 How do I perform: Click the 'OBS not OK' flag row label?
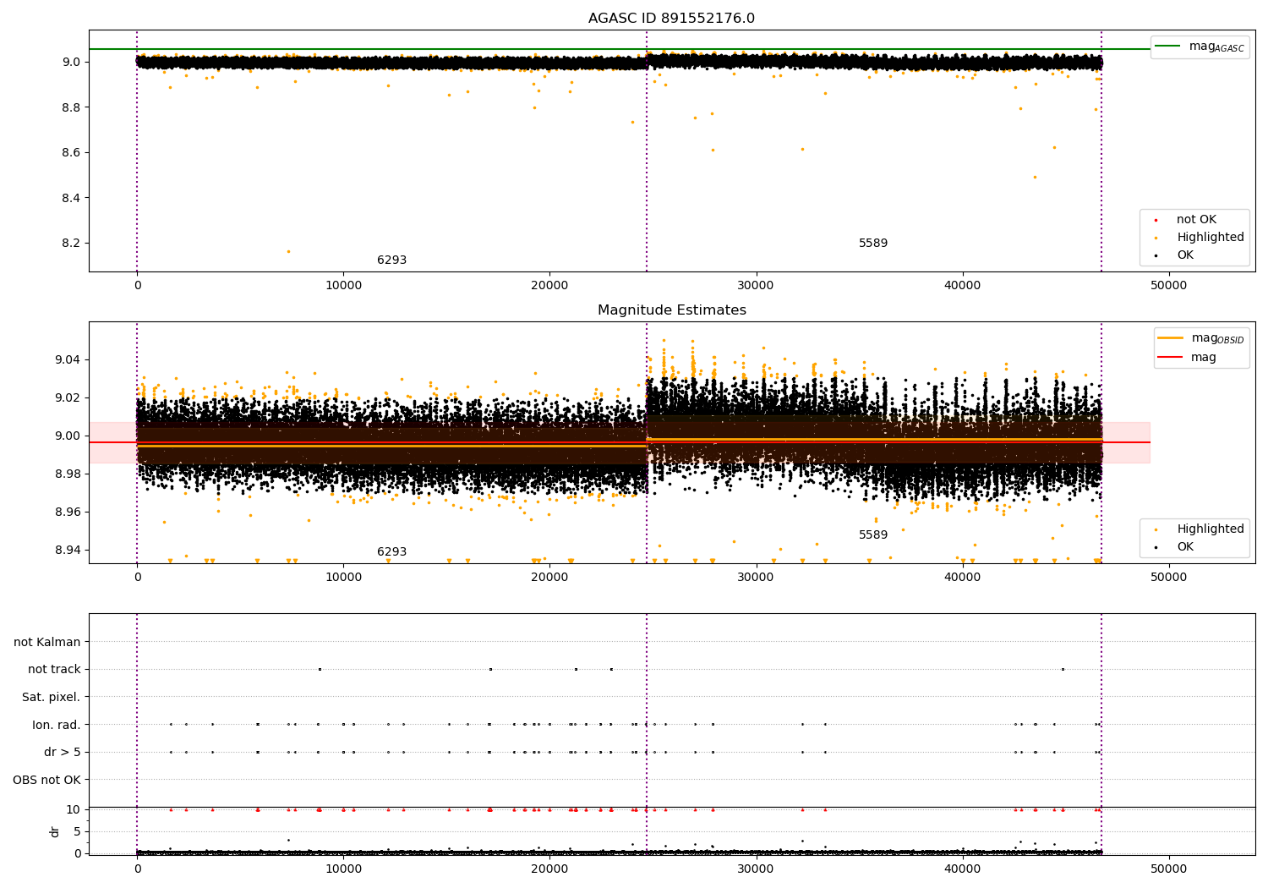point(46,780)
